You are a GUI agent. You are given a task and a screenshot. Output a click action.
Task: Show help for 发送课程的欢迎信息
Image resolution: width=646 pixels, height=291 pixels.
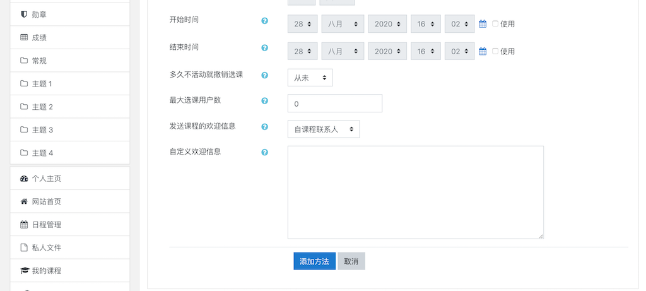[x=265, y=127]
